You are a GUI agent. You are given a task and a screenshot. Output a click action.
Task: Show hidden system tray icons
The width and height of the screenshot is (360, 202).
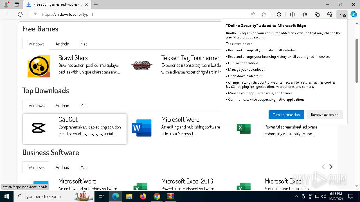coord(296,196)
